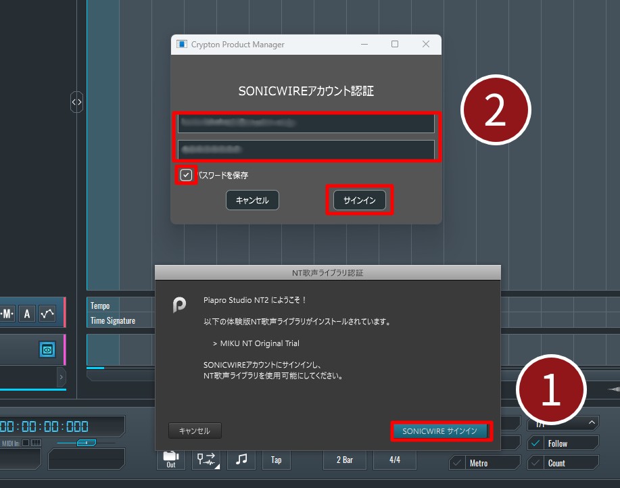Click the Out camera export icon

[171, 459]
